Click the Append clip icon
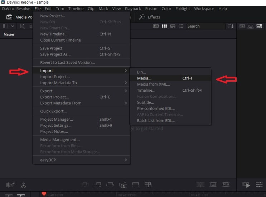This screenshot has width=266, height=197. pyautogui.click(x=97, y=184)
